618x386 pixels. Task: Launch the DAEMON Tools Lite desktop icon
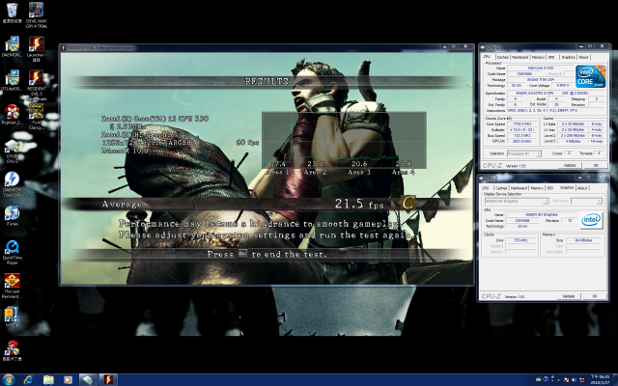12,184
